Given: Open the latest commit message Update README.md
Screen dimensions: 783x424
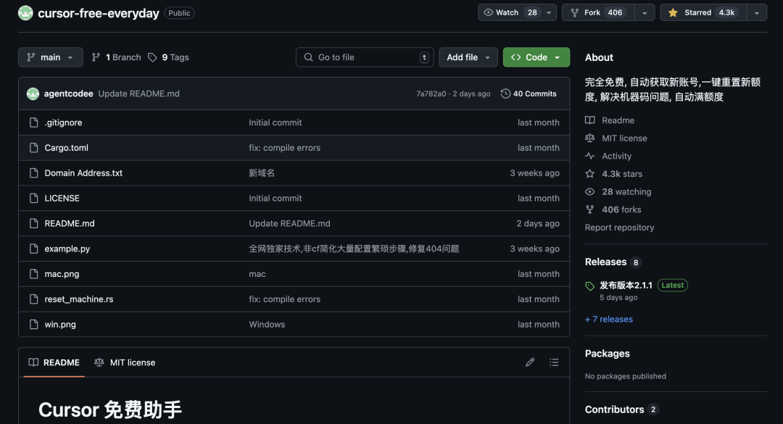Looking at the screenshot, I should pos(138,93).
